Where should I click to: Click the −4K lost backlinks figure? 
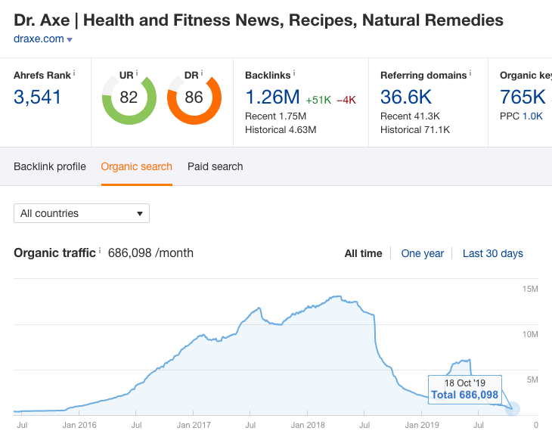(x=346, y=101)
